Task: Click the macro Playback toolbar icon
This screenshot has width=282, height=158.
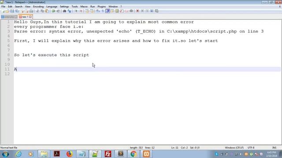Action: click(147, 11)
